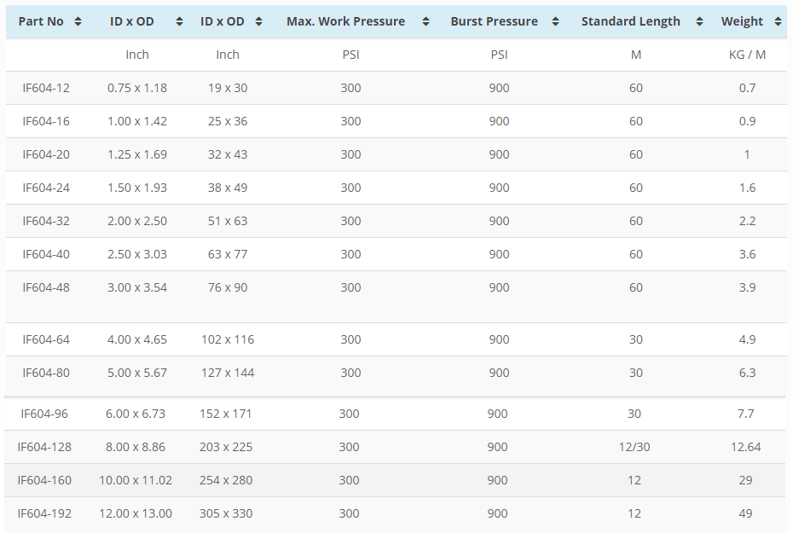Viewport: 793px width, 533px height.
Task: Click sort arrows beside Part No header
Action: point(78,21)
